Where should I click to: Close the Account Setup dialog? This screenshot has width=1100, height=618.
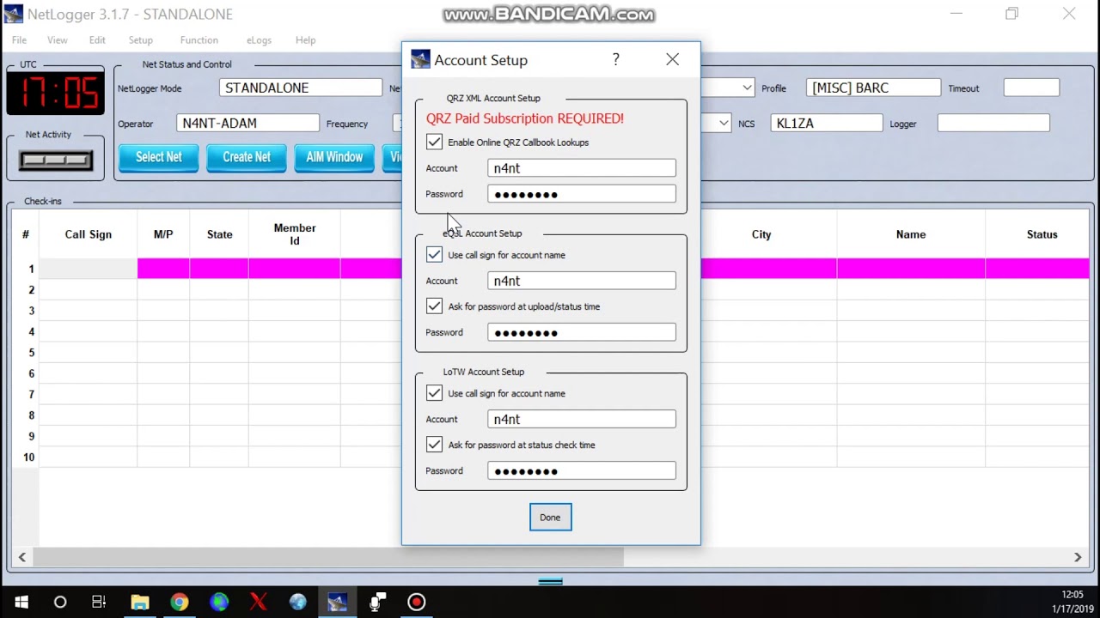tap(672, 59)
